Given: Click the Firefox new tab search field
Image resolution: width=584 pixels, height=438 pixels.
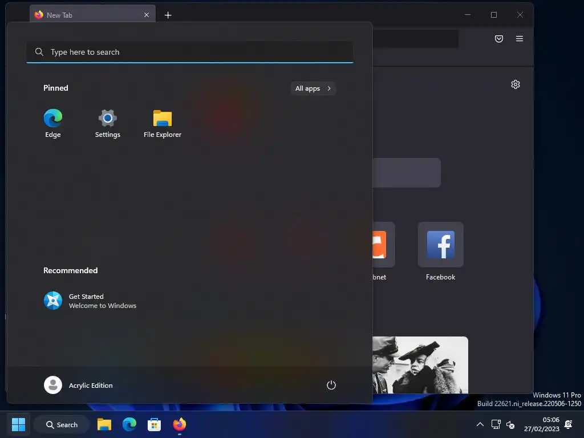Looking at the screenshot, I should (x=406, y=173).
